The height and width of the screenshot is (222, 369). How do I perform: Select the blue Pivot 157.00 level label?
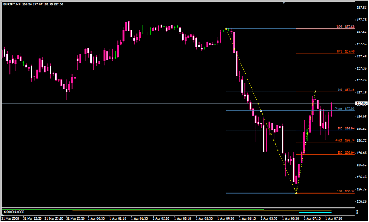pyautogui.click(x=344, y=109)
